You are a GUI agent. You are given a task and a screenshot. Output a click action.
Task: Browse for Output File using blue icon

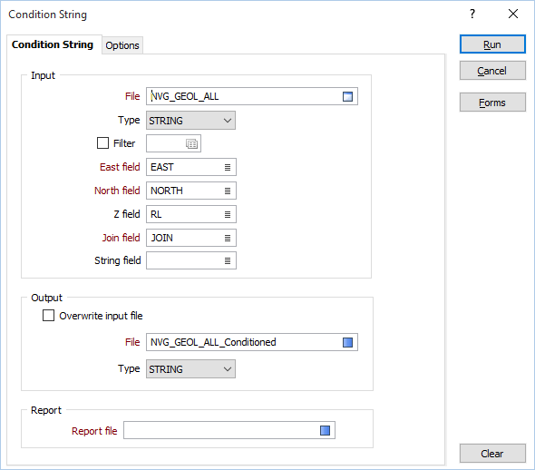347,342
